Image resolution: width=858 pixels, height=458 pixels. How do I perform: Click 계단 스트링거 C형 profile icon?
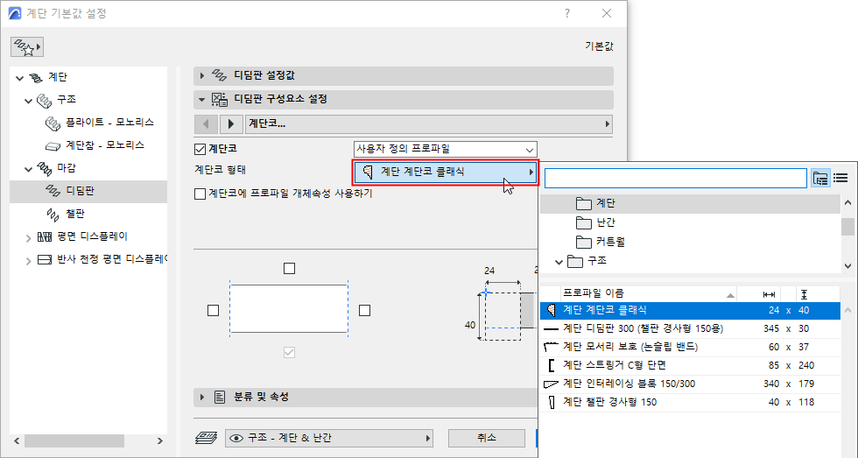551,365
